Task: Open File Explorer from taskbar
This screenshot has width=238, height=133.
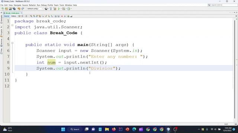Action: pyautogui.click(x=107, y=129)
